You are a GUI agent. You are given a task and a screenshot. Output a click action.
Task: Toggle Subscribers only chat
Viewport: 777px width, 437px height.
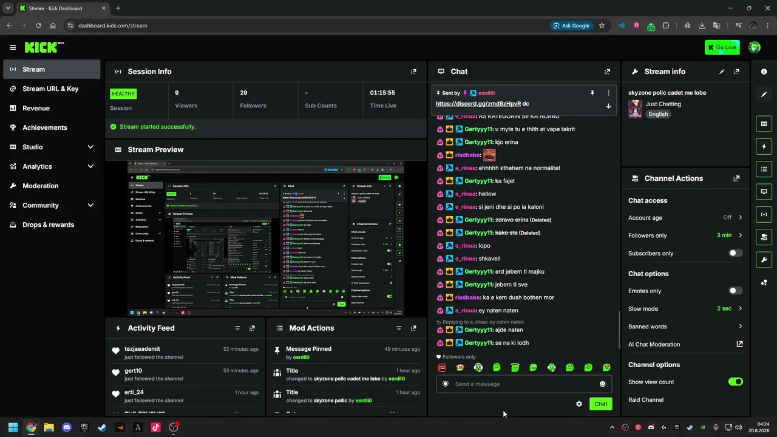click(735, 253)
